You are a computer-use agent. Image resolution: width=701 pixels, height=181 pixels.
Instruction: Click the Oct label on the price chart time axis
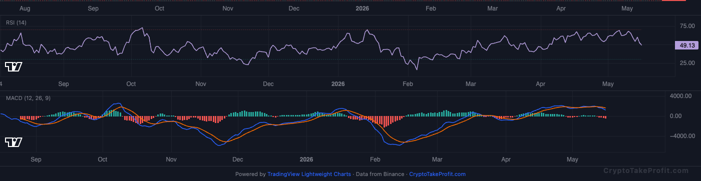pos(160,8)
